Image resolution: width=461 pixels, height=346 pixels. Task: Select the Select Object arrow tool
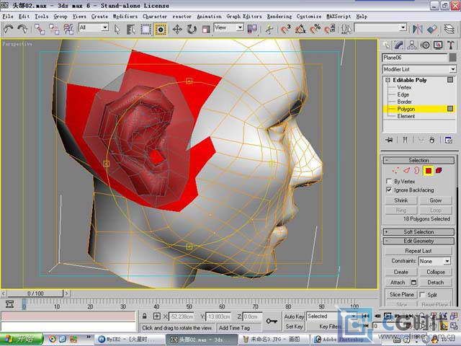click(x=117, y=29)
